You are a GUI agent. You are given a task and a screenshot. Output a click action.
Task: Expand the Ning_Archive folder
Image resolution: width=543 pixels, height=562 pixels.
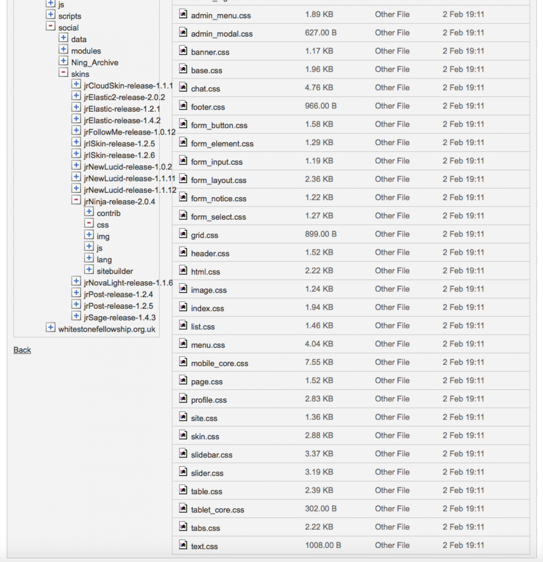tap(63, 61)
